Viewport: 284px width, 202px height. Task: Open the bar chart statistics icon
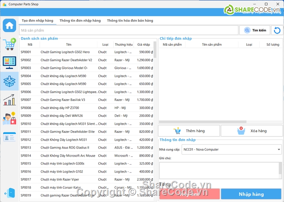(9, 100)
